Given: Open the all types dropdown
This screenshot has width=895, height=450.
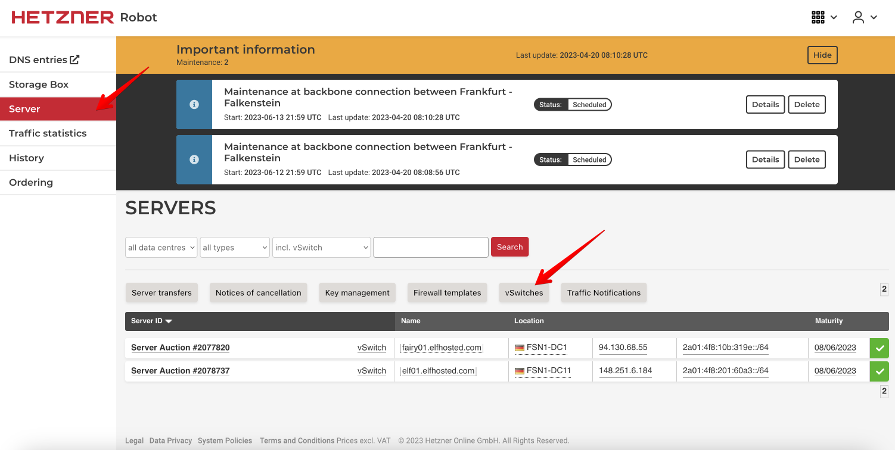Looking at the screenshot, I should 235,248.
